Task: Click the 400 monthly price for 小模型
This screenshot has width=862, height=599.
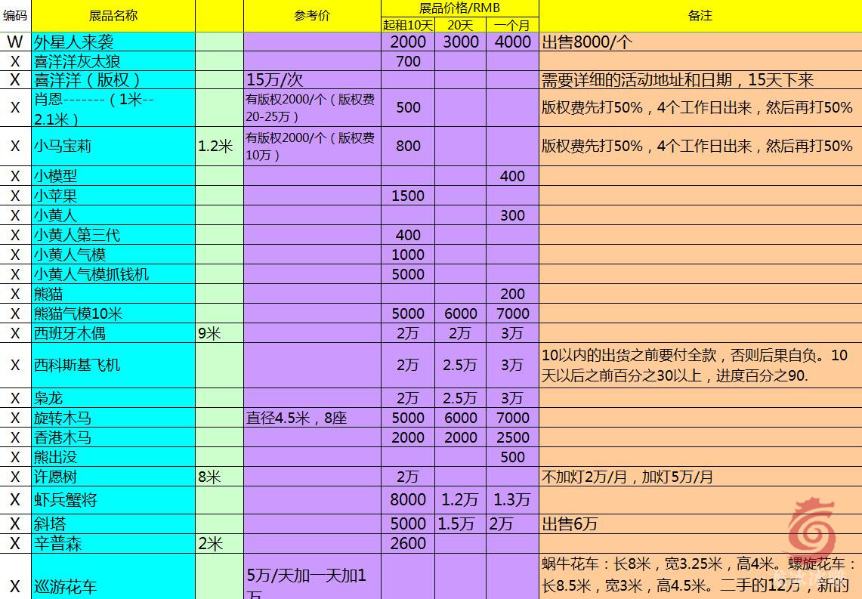Action: point(512,176)
